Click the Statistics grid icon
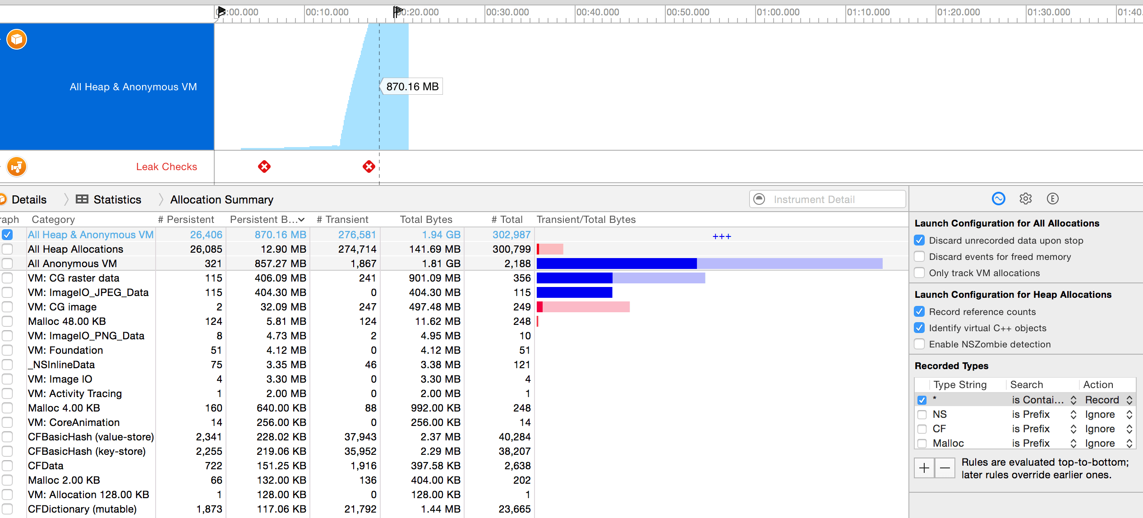 pos(82,199)
